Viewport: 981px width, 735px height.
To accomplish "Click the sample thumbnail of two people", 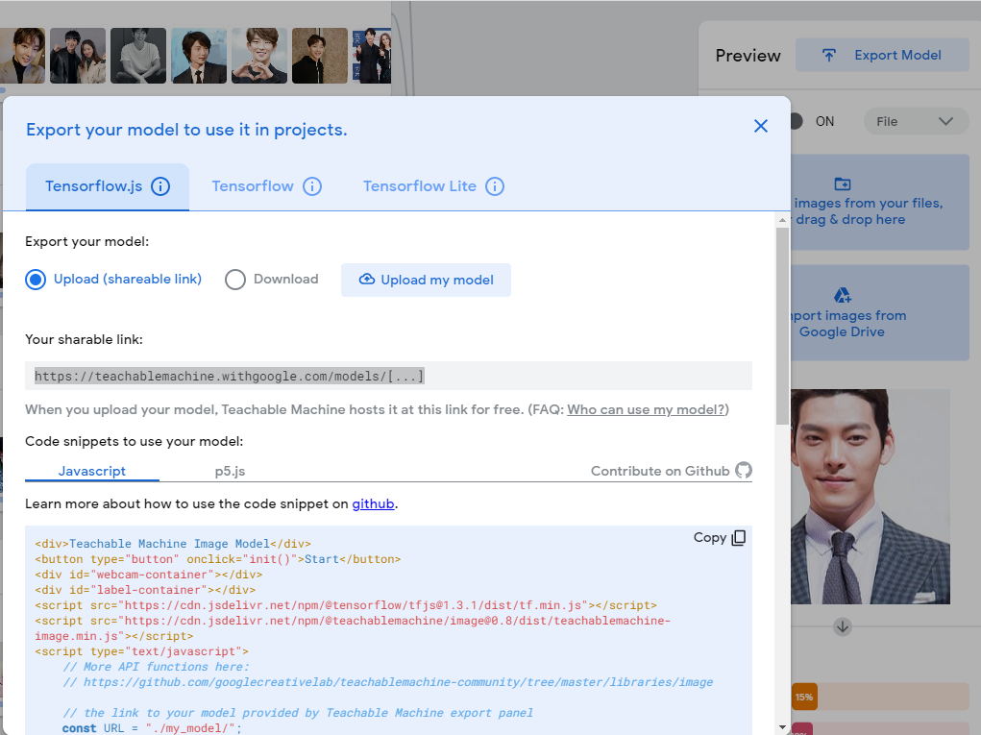I will pyautogui.click(x=78, y=56).
